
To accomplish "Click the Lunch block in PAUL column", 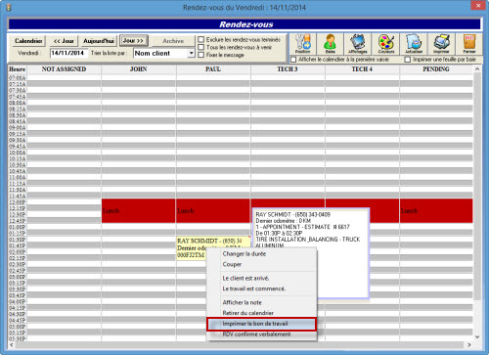I will (x=213, y=211).
